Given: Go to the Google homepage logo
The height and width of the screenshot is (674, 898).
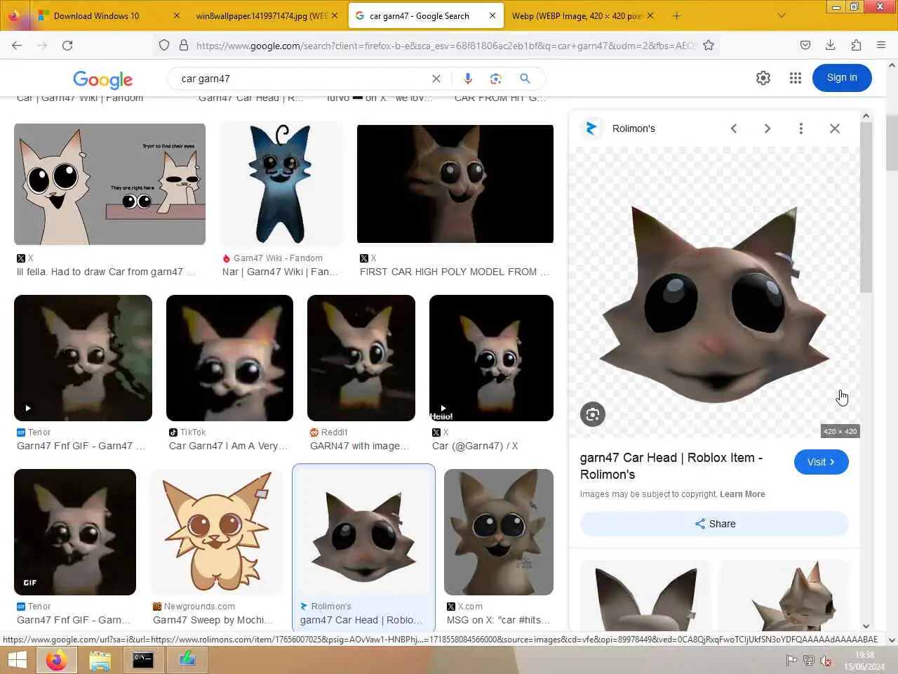Looking at the screenshot, I should (x=102, y=79).
